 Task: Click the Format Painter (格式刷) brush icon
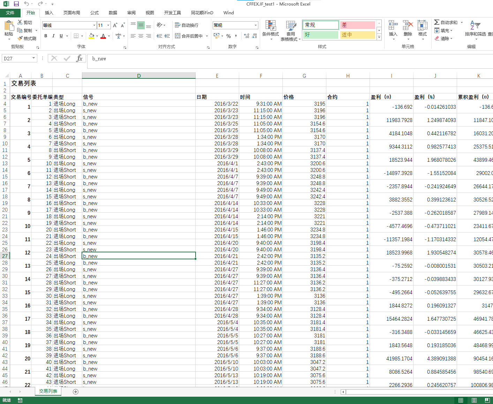[x=20, y=38]
